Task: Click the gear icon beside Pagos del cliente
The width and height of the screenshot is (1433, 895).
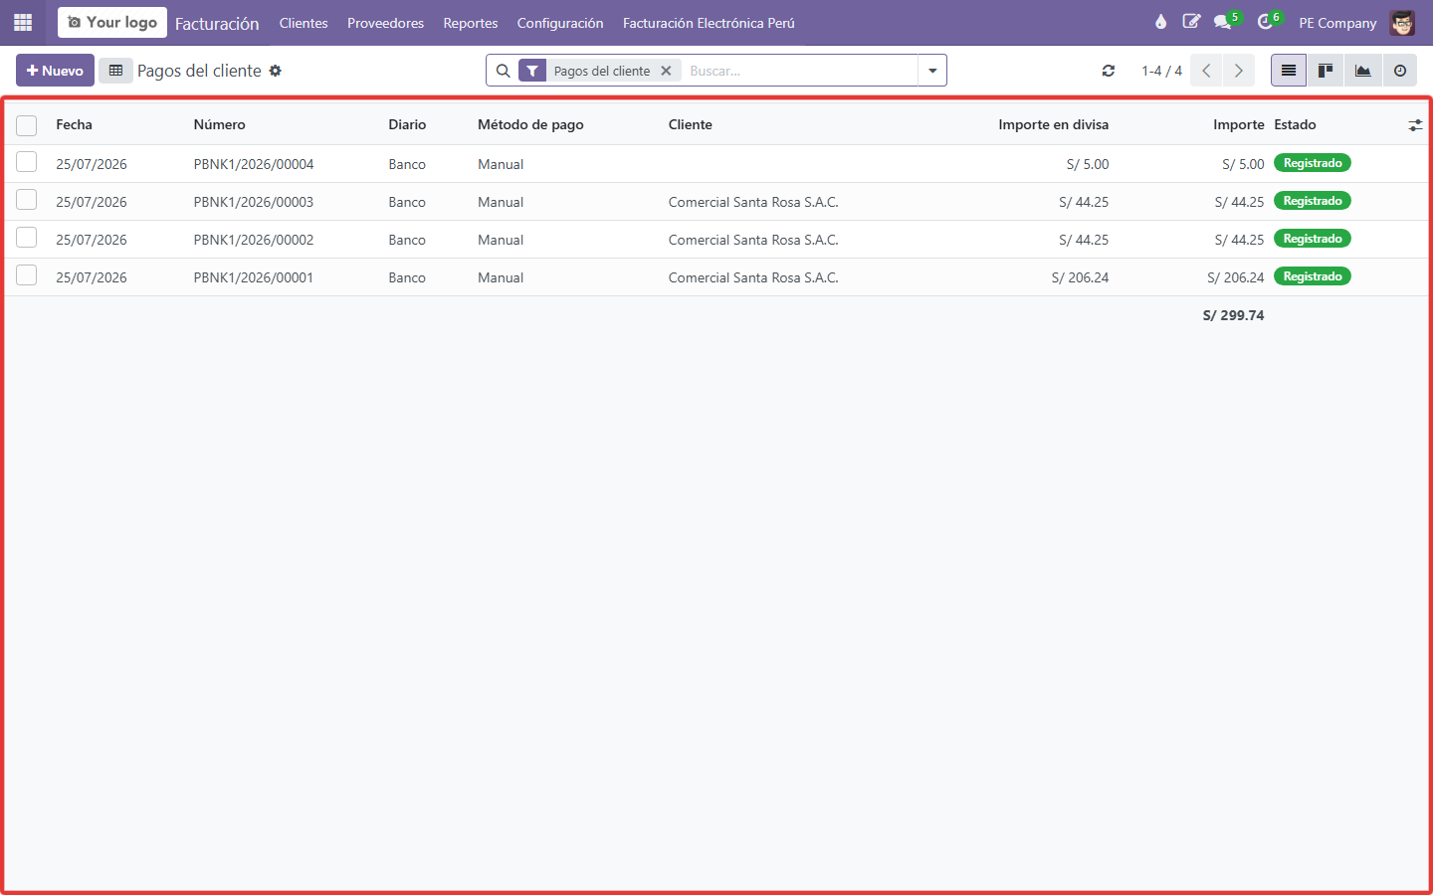Action: (x=276, y=71)
